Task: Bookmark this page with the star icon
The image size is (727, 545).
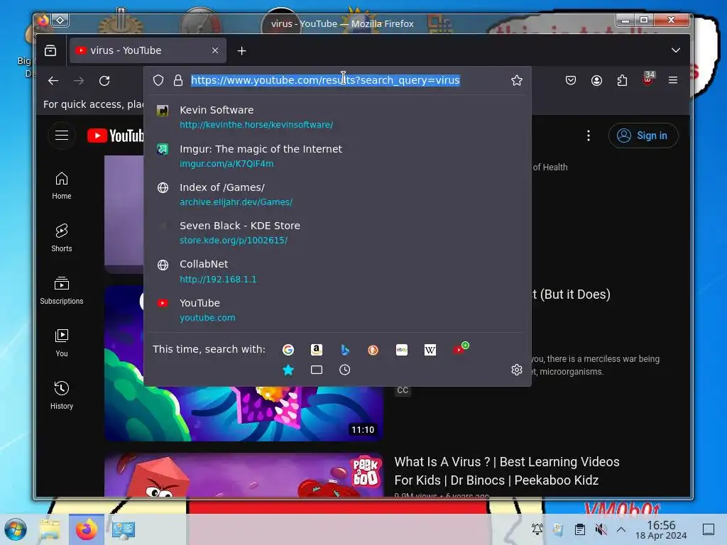Action: [517, 80]
